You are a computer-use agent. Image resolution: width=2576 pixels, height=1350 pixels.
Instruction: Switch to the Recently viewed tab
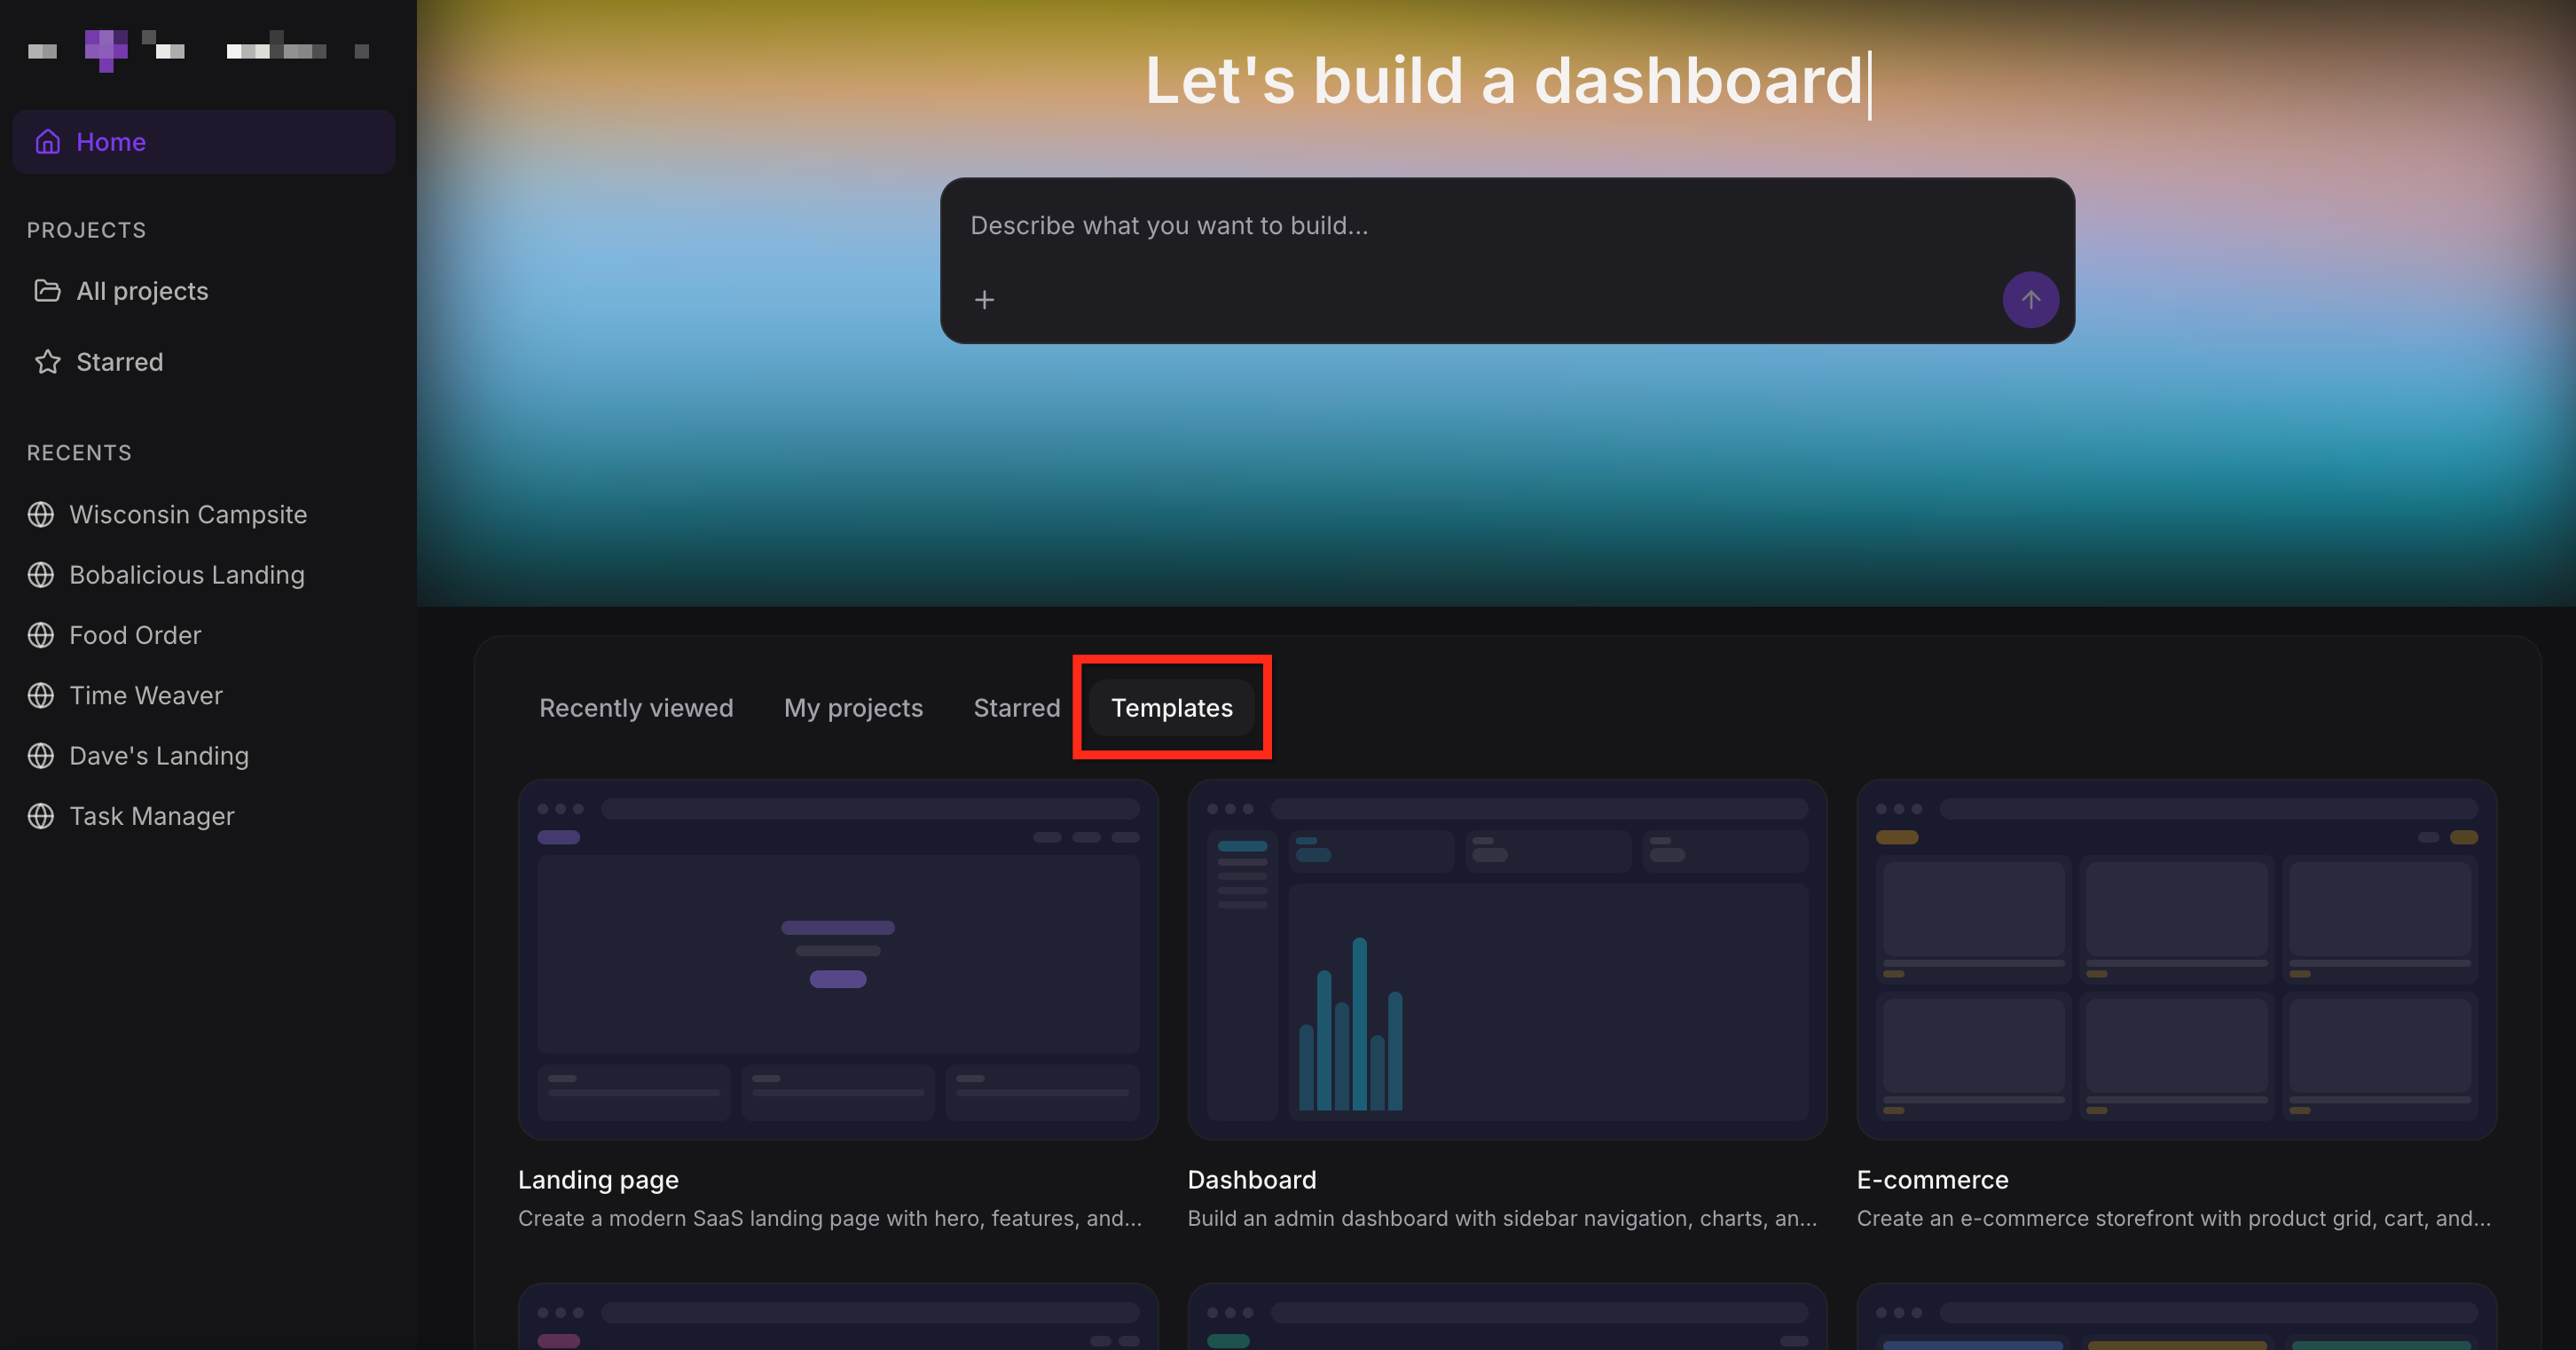(x=636, y=708)
